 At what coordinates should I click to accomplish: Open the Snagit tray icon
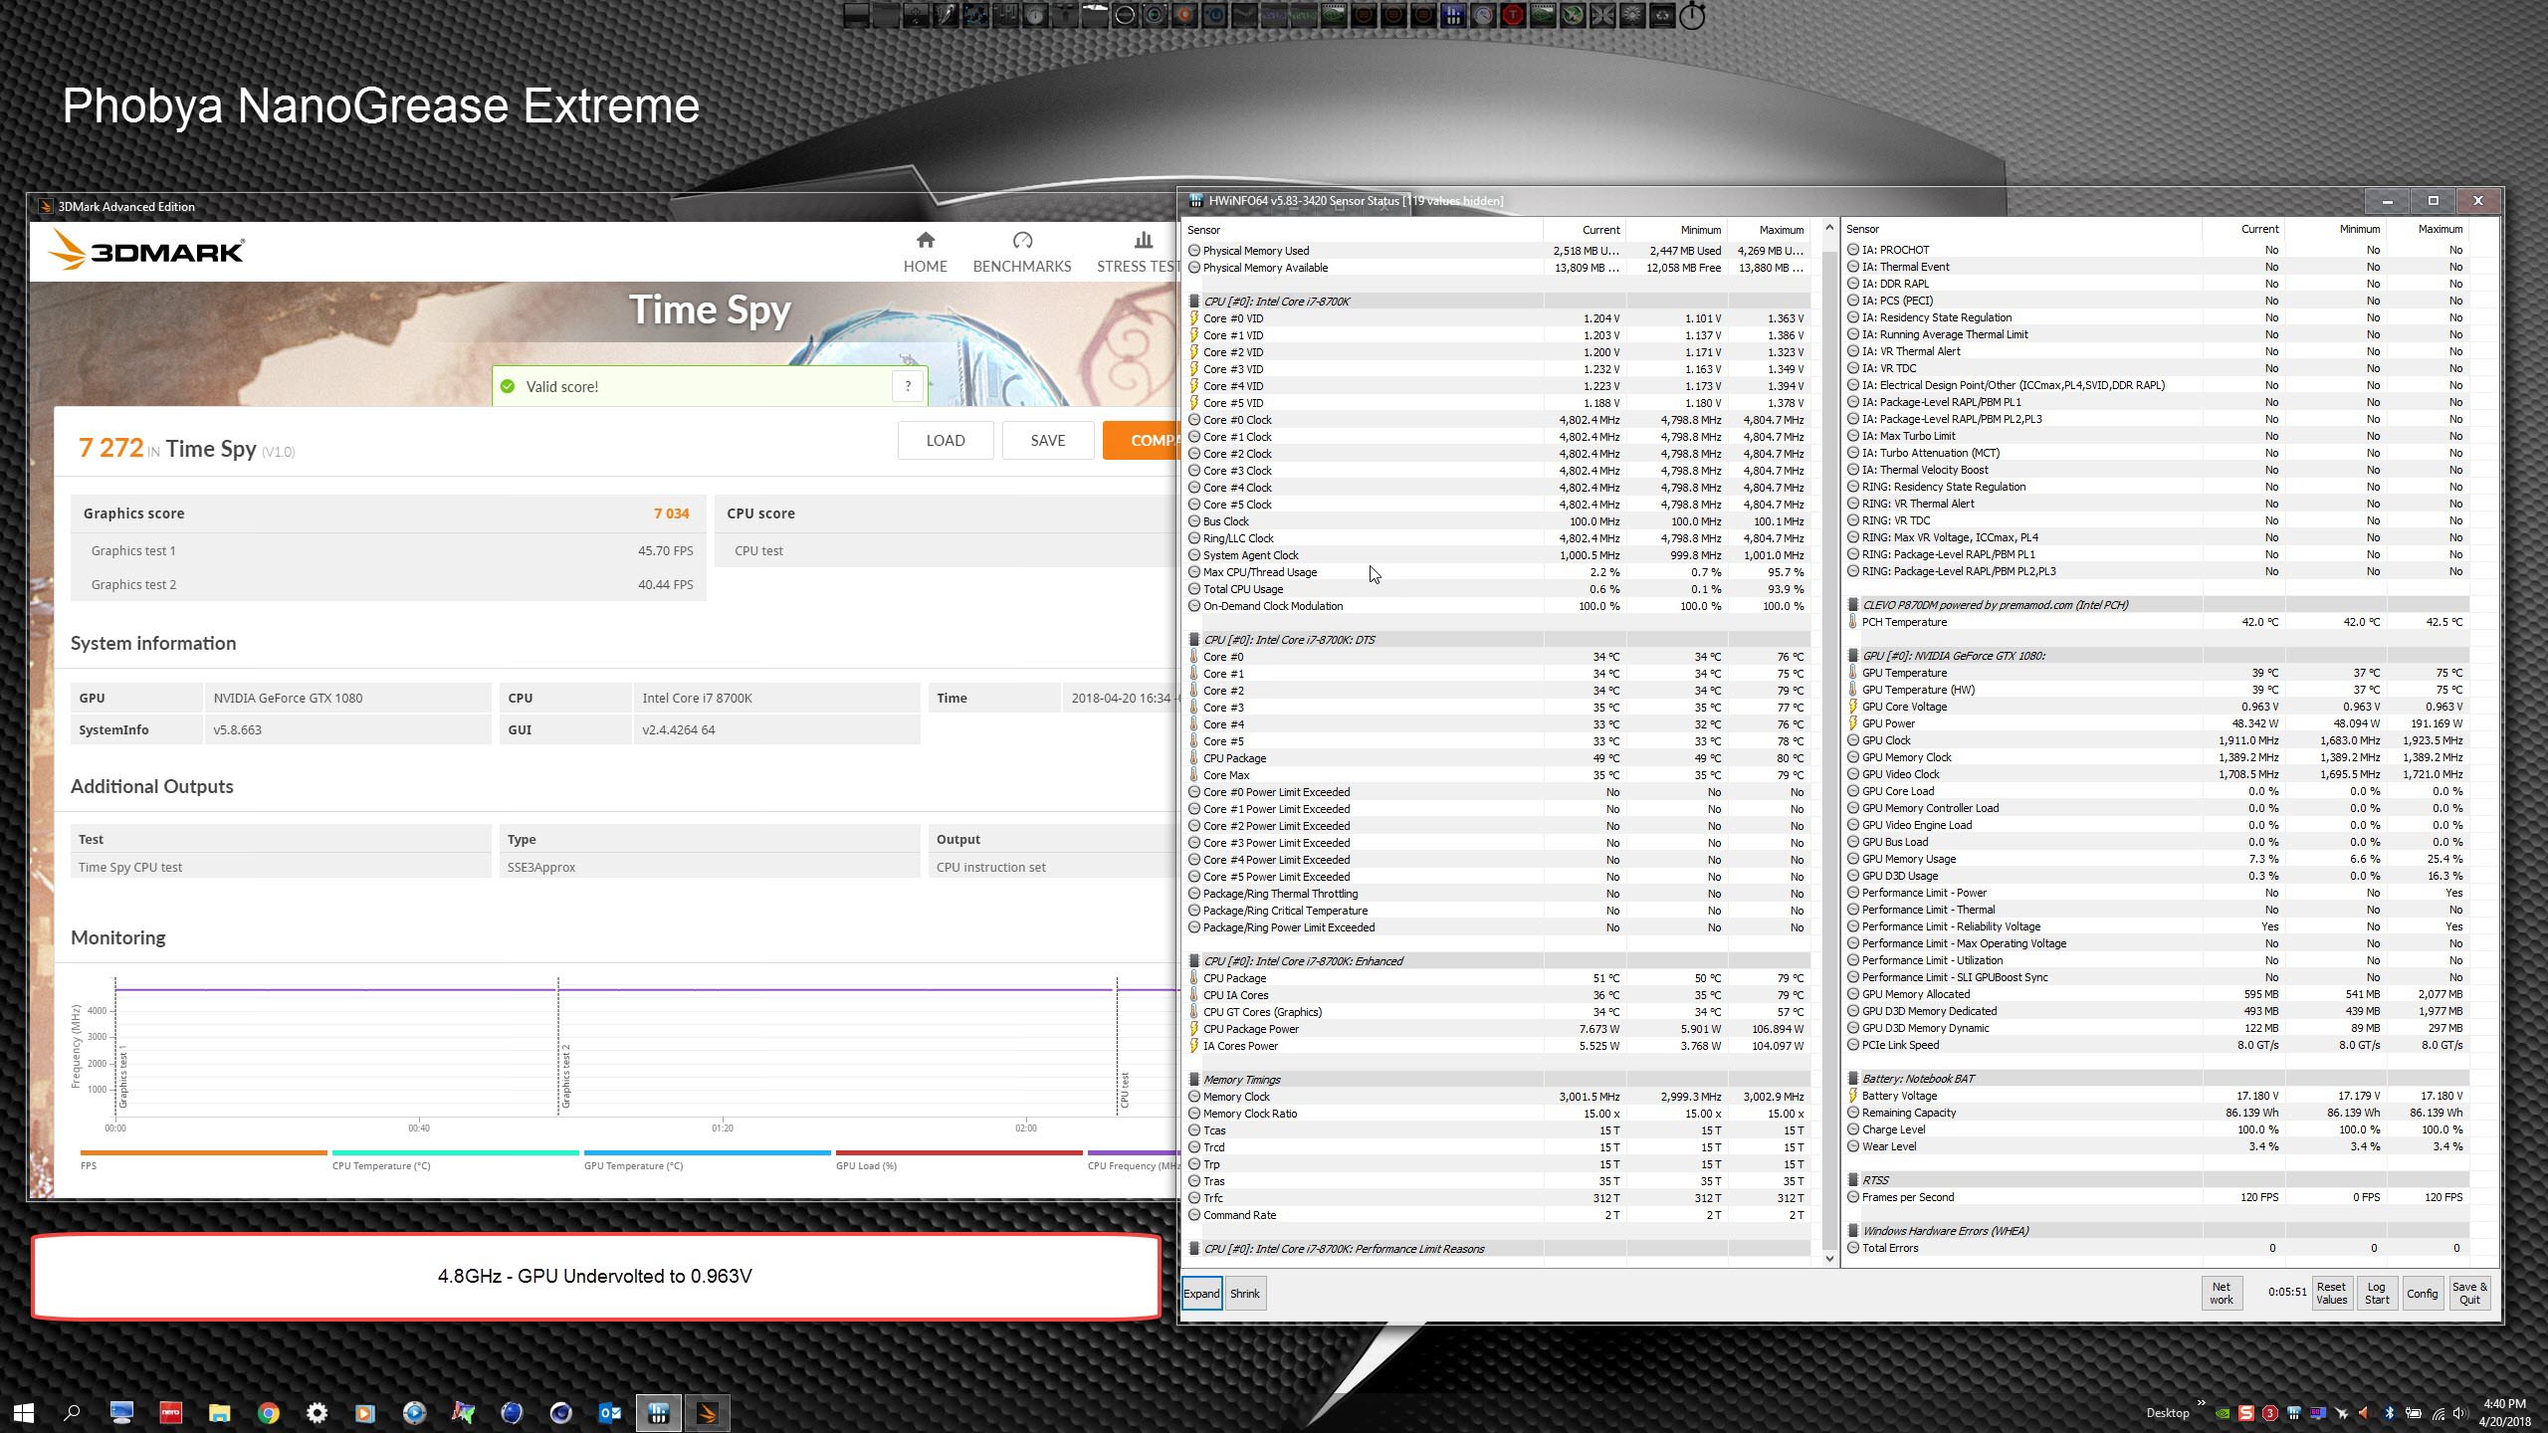[2246, 1413]
